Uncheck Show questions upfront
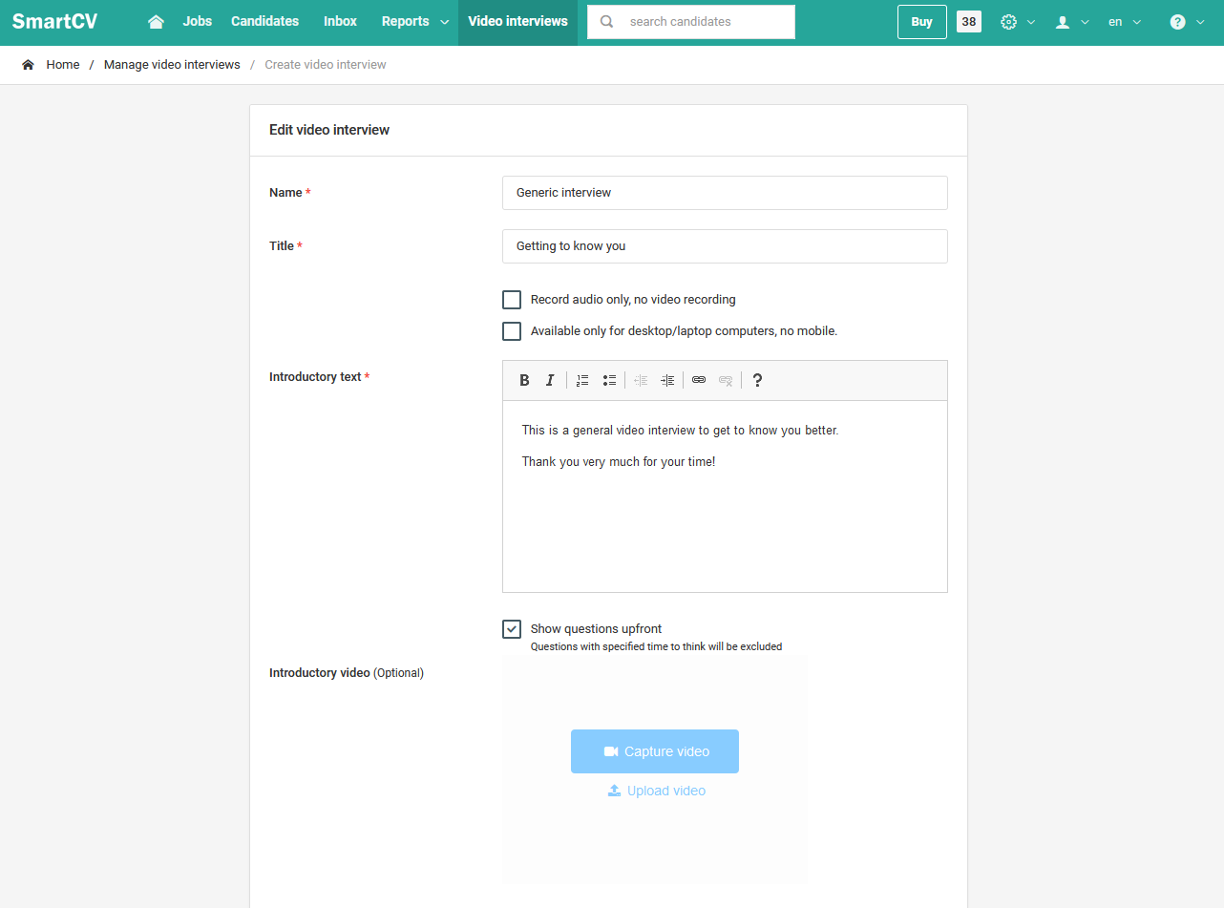 coord(512,629)
